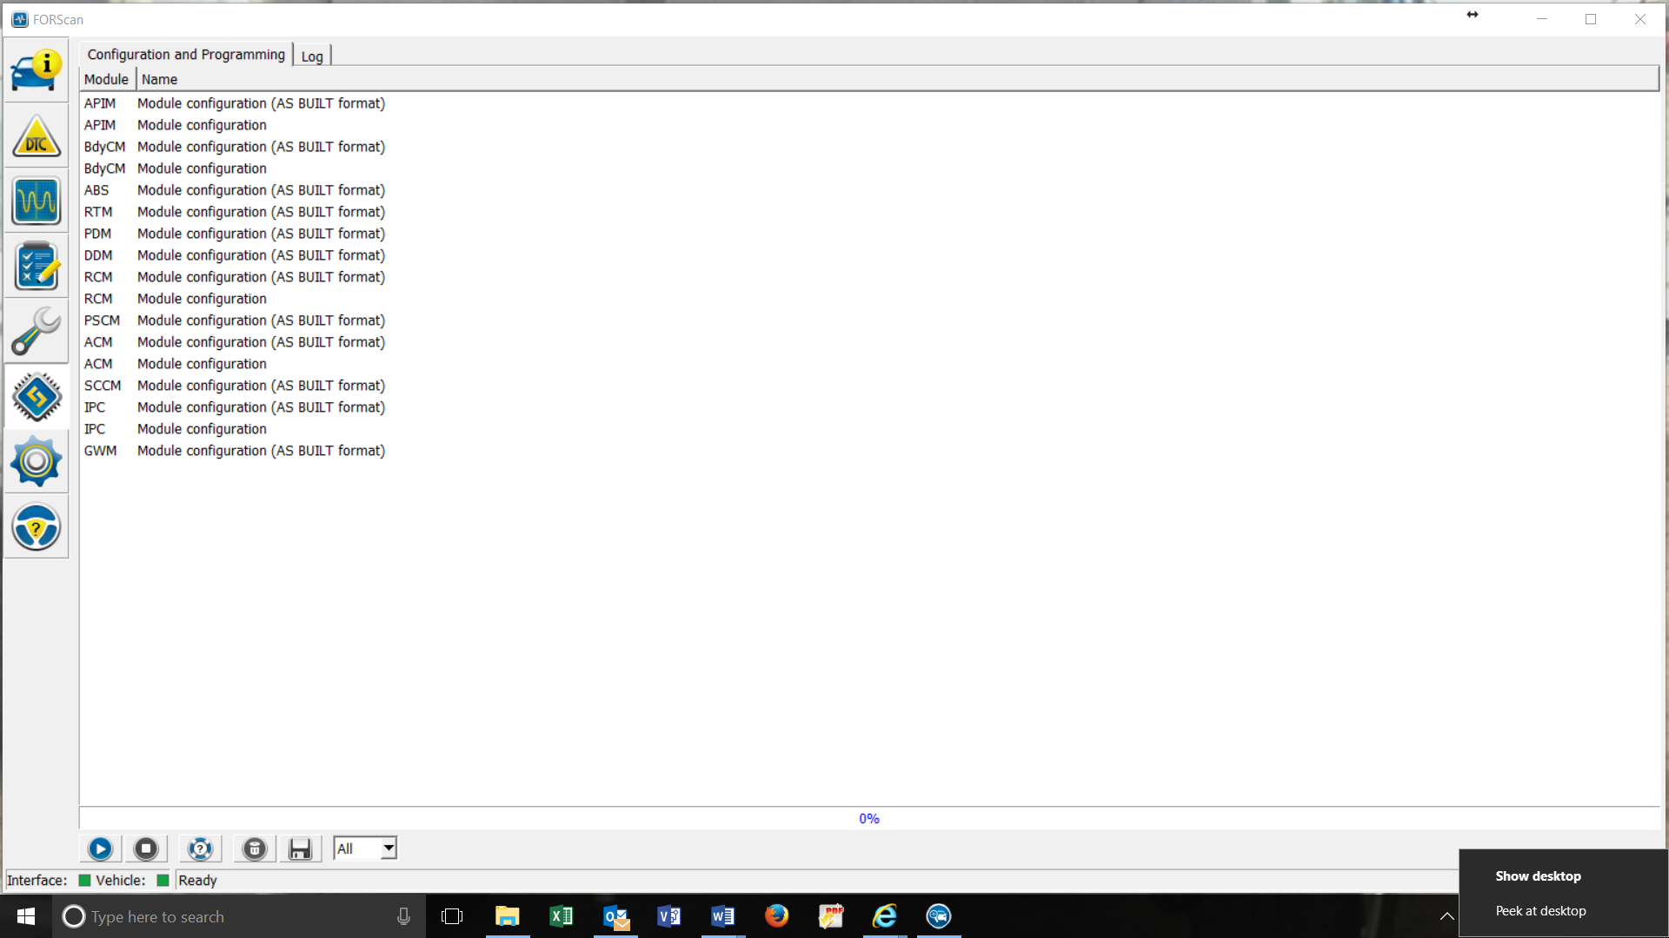Save configuration to a file
This screenshot has width=1669, height=938.
coord(301,849)
